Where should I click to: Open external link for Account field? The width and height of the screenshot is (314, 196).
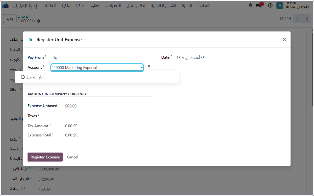coord(148,67)
